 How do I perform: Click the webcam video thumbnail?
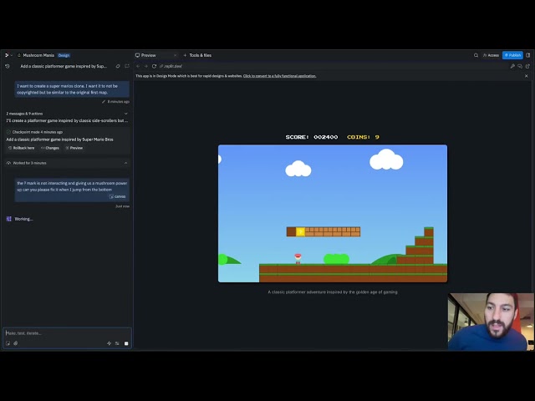click(x=491, y=322)
